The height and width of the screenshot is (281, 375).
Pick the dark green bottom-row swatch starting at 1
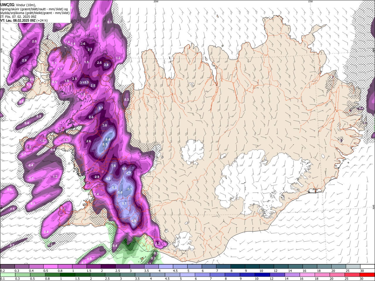tap(67, 275)
